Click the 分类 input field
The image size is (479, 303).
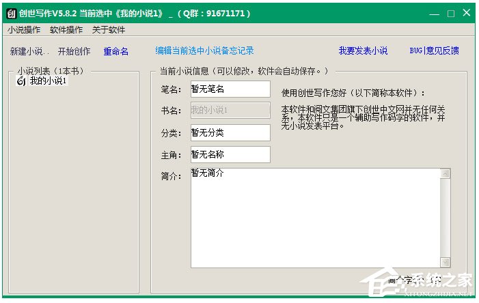[x=230, y=133]
